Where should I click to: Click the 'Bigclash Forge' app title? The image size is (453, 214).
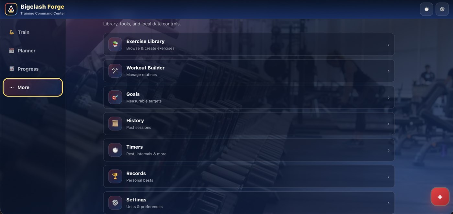[42, 6]
